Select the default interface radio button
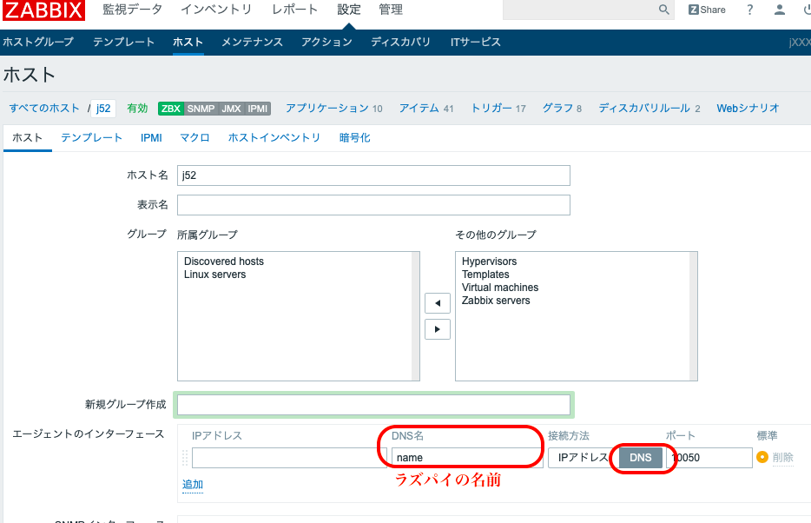 tap(762, 457)
